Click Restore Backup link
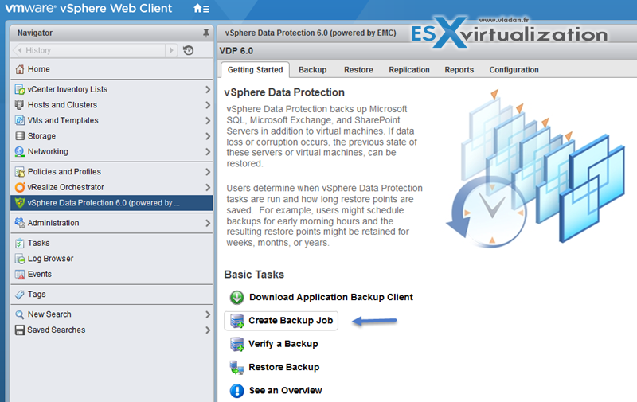This screenshot has width=637, height=402. [x=284, y=367]
